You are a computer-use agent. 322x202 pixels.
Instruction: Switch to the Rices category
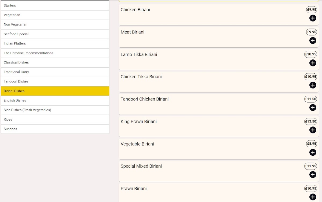point(55,119)
